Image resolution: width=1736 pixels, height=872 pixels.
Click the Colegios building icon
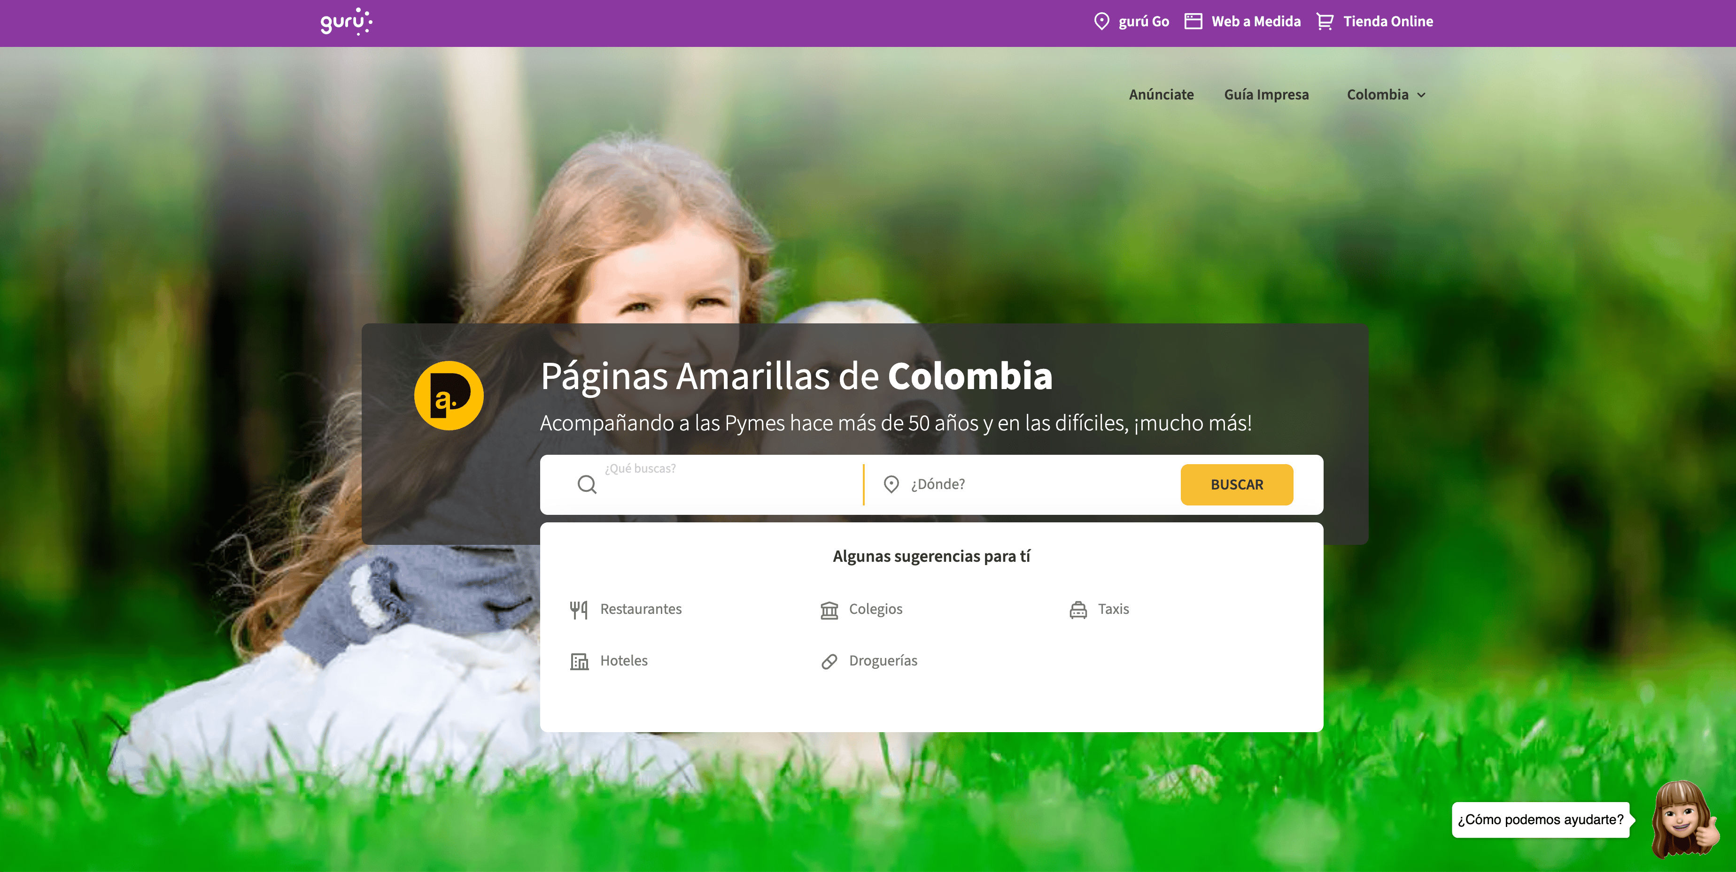pyautogui.click(x=829, y=609)
